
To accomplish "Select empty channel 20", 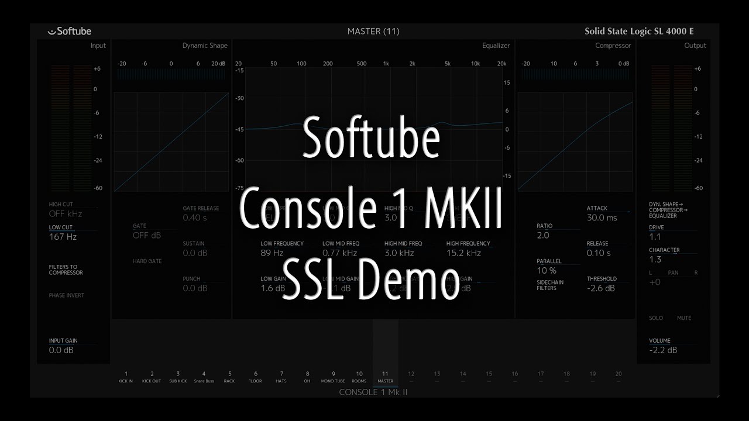I will 619,377.
